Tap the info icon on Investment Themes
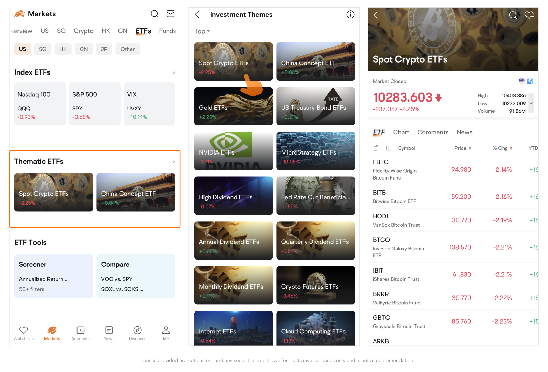548x372 pixels. click(350, 15)
